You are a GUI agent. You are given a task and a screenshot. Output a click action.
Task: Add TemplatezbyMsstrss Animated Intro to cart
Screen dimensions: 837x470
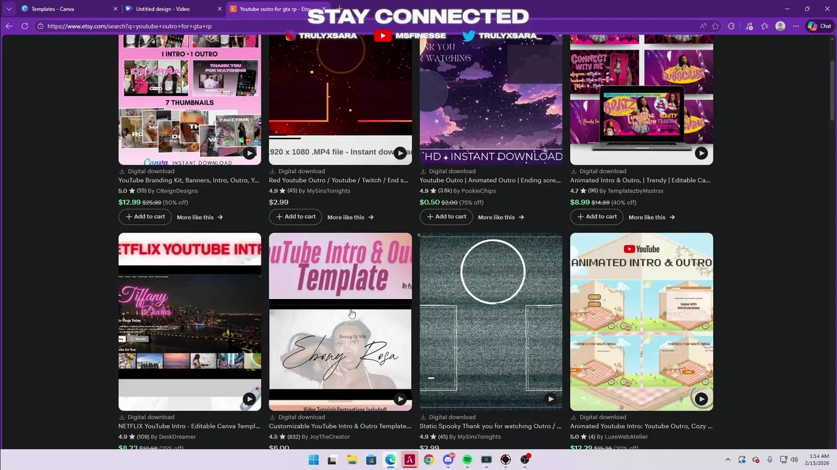[x=596, y=217]
